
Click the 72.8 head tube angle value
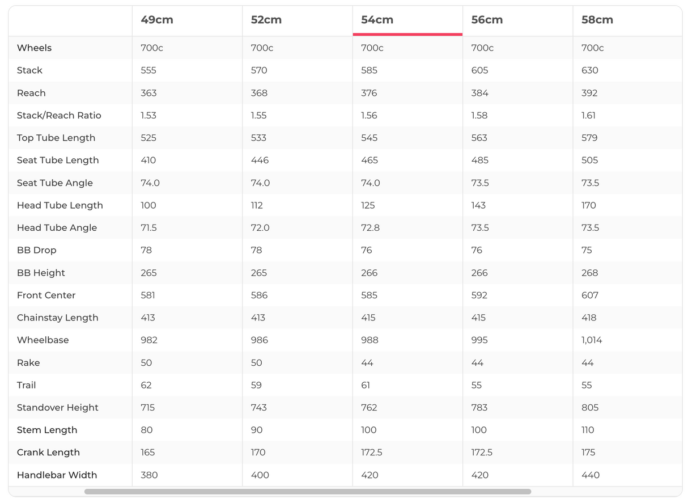(370, 227)
